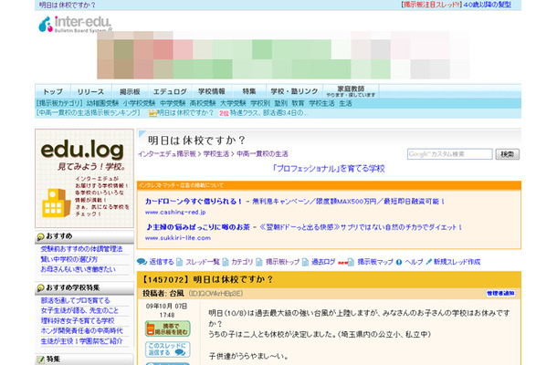Click インタレストマッチ広告の掲載について header
Image resolution: width=557 pixels, height=365 pixels.
point(181,185)
